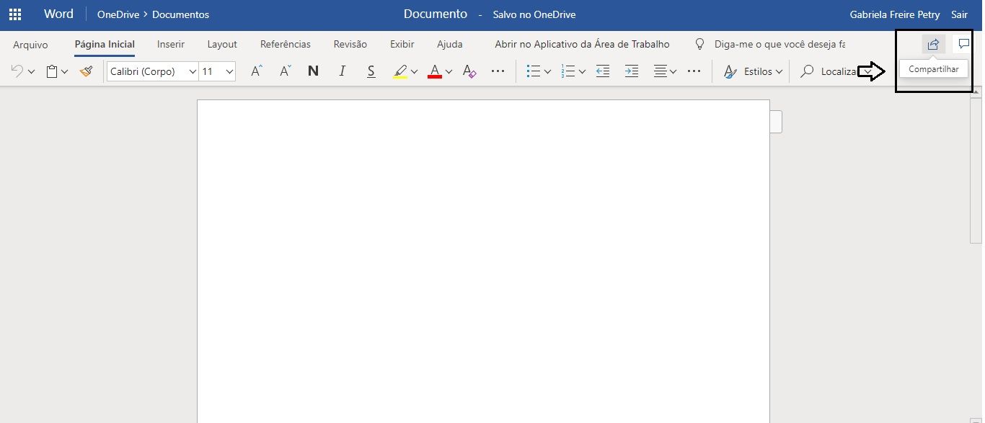
Task: Apply the red font color
Action: (435, 71)
